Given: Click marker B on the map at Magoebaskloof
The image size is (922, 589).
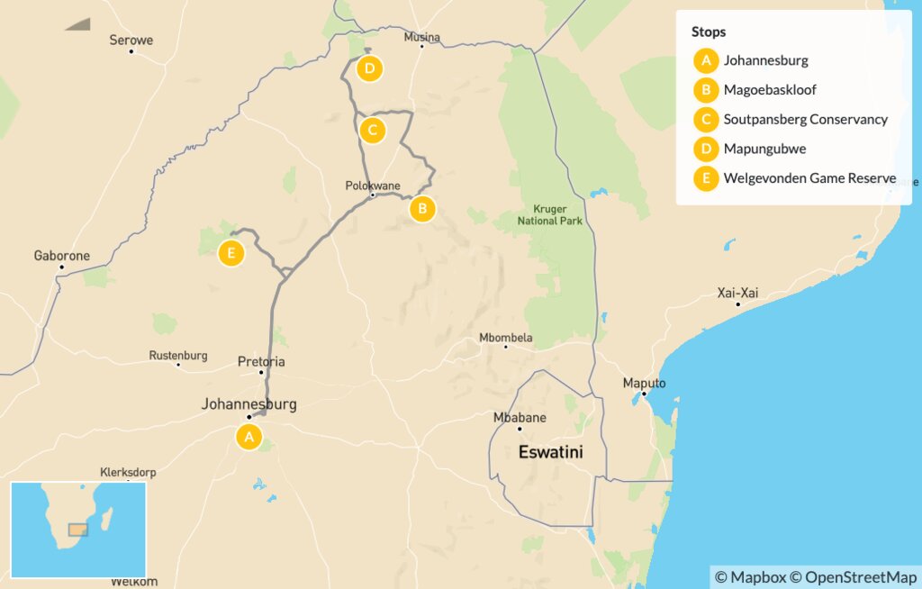Looking at the screenshot, I should pyautogui.click(x=421, y=210).
